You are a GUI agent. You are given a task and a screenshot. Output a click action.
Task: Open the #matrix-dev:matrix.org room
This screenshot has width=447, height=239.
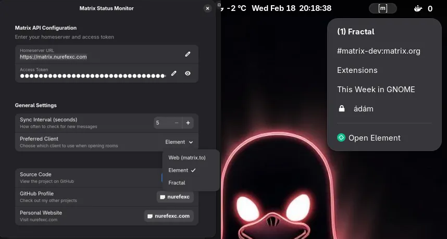[x=378, y=51]
